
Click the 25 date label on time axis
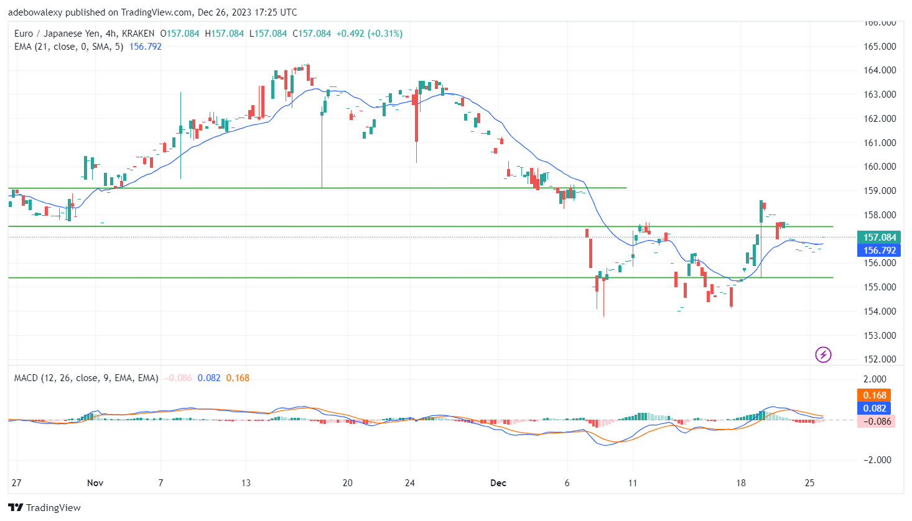pos(809,483)
